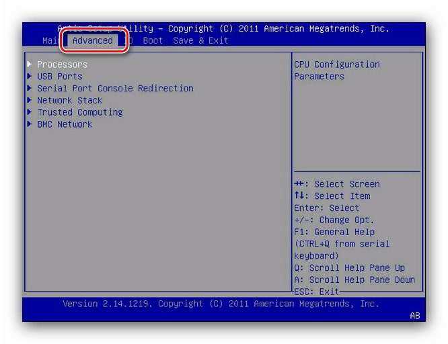This screenshot has height=344, width=448.
Task: Click the 'Select Screen' hint text
Action: click(x=347, y=184)
